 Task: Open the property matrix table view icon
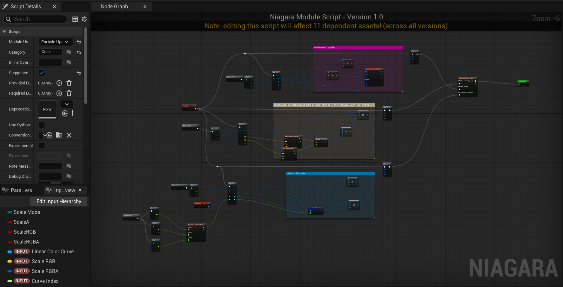pyautogui.click(x=75, y=19)
